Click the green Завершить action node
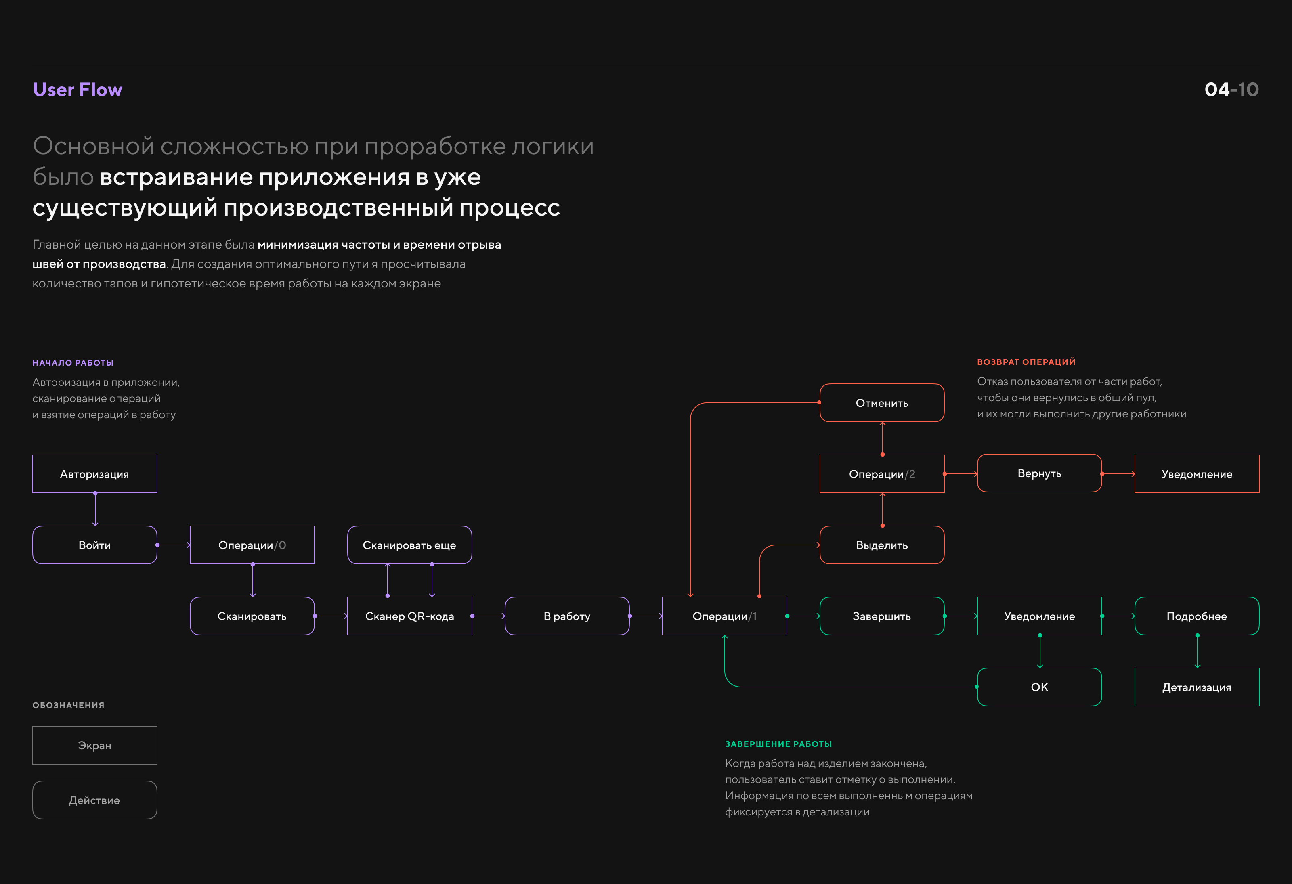The height and width of the screenshot is (884, 1292). point(882,616)
